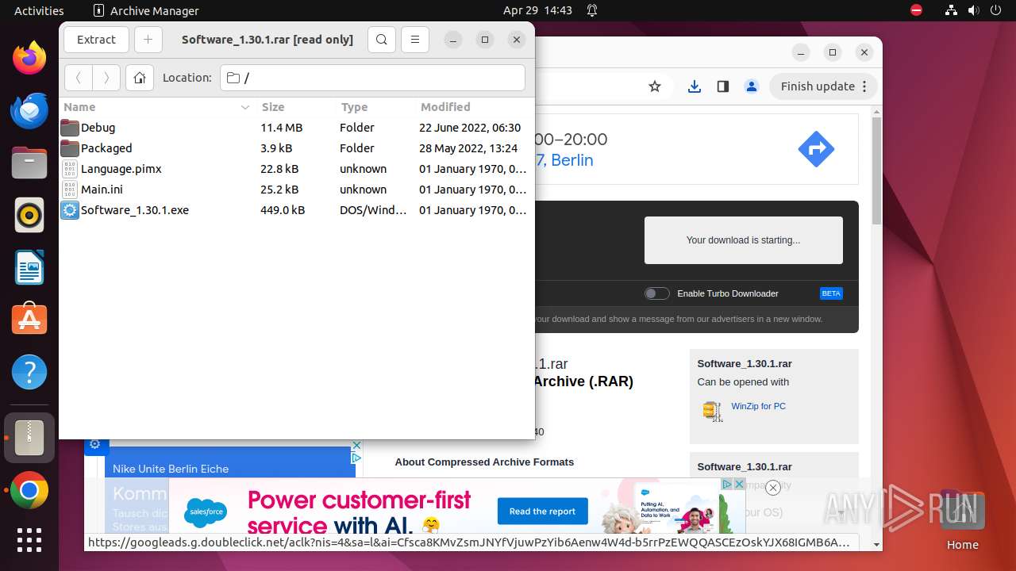Click the notification bell icon
Image resolution: width=1016 pixels, height=571 pixels.
point(592,10)
